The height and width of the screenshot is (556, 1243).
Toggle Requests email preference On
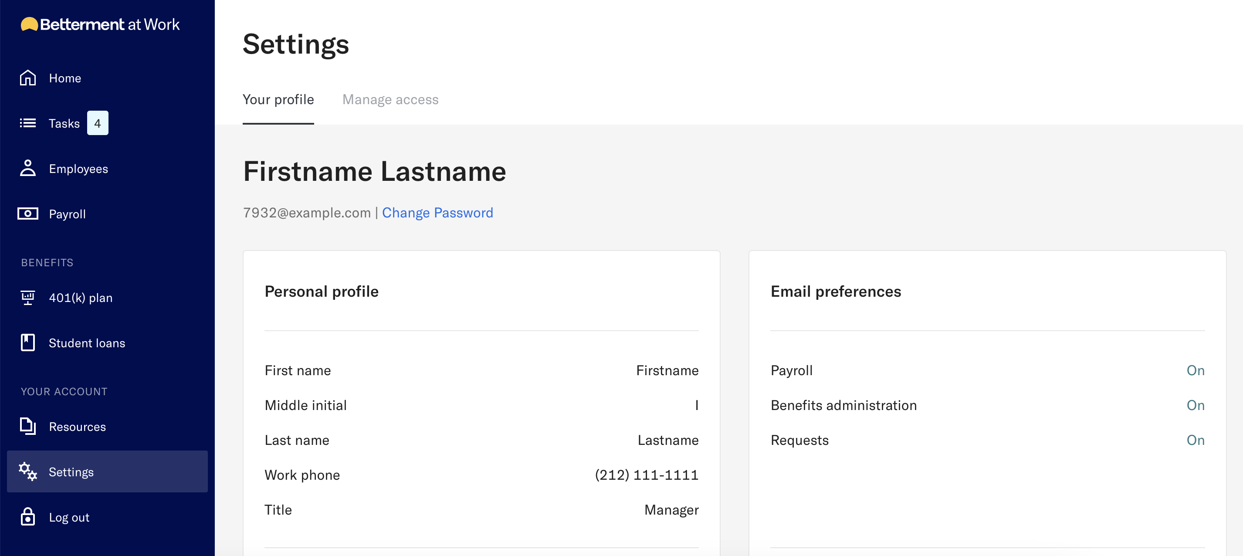1197,439
